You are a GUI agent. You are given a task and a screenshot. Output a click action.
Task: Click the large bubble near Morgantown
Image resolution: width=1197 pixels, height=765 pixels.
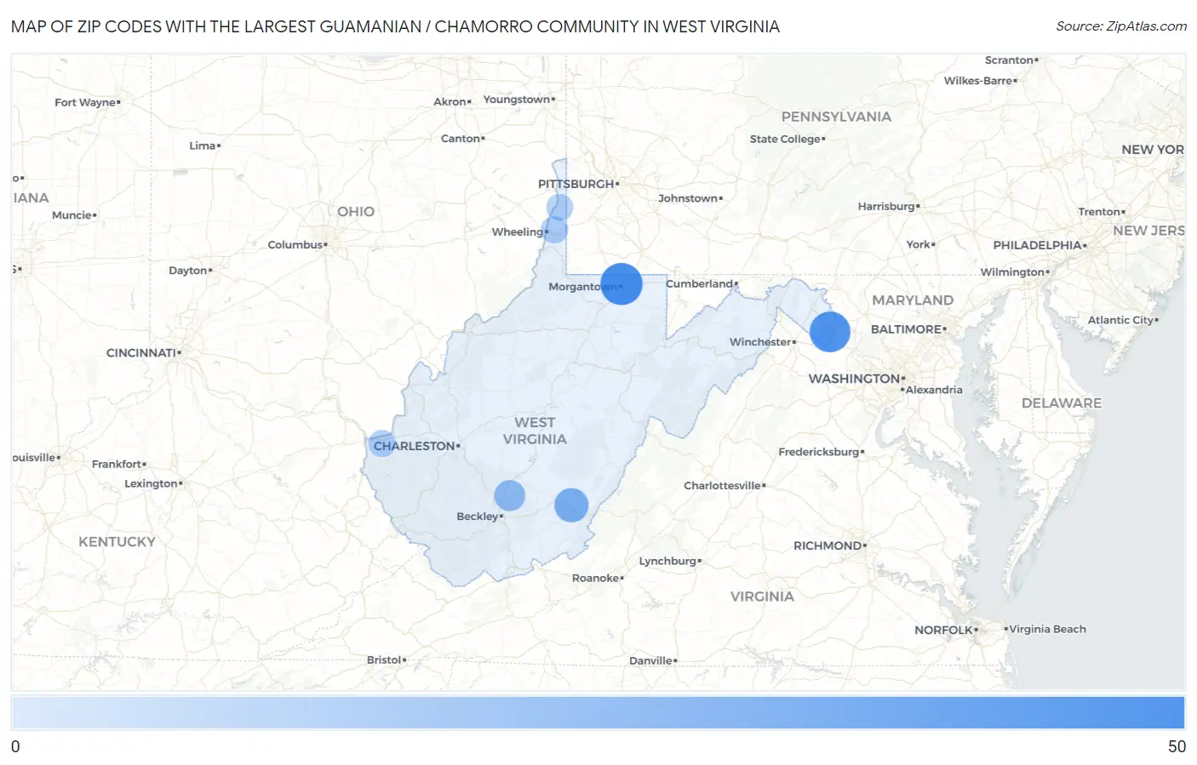[x=621, y=284]
